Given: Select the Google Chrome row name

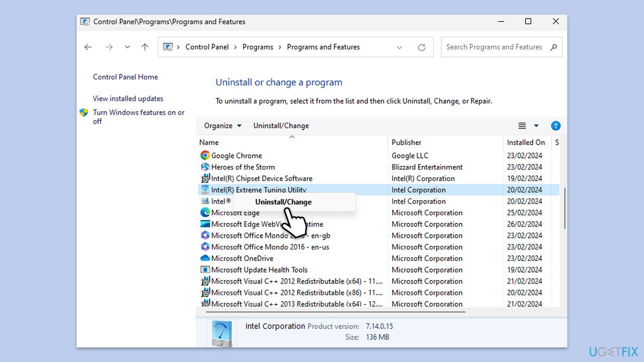Looking at the screenshot, I should pos(236,155).
